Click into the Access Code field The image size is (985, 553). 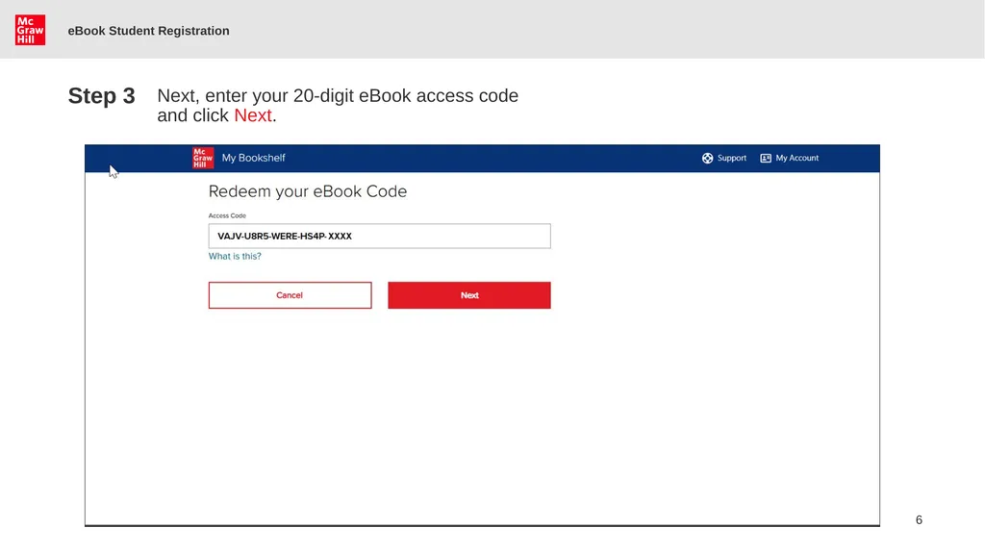pos(379,237)
